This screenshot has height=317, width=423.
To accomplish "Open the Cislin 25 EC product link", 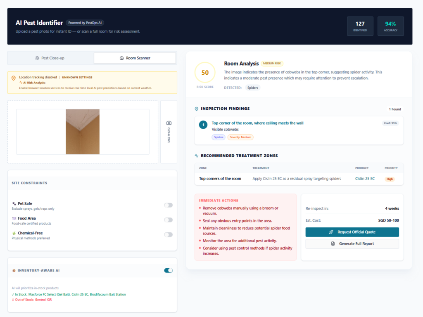I will coord(365,179).
